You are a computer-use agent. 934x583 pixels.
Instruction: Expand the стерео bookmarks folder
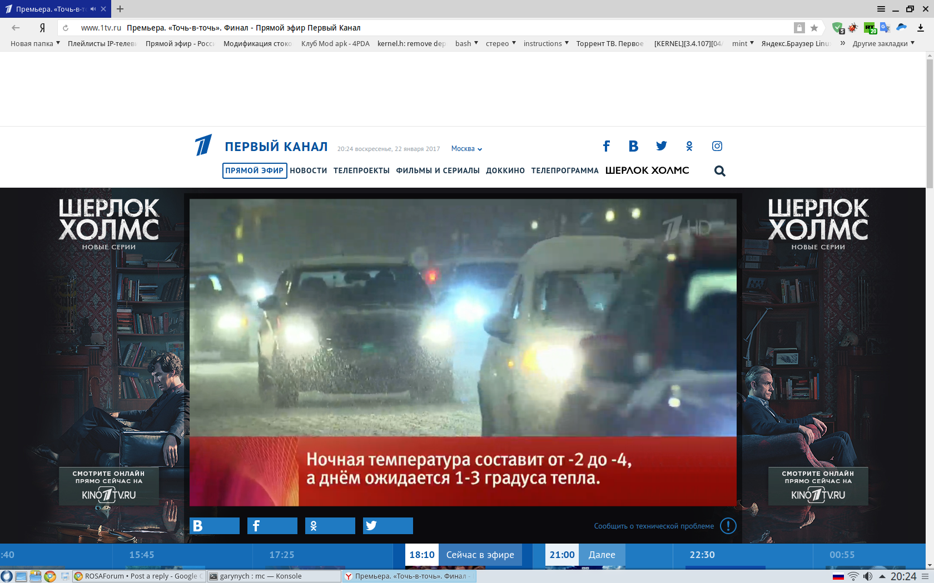(x=501, y=43)
